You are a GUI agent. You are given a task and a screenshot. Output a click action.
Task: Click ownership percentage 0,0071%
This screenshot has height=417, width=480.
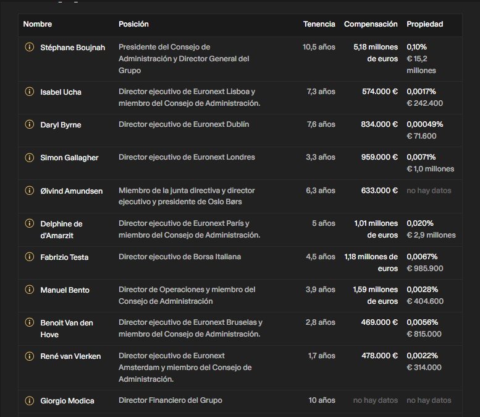(421, 157)
